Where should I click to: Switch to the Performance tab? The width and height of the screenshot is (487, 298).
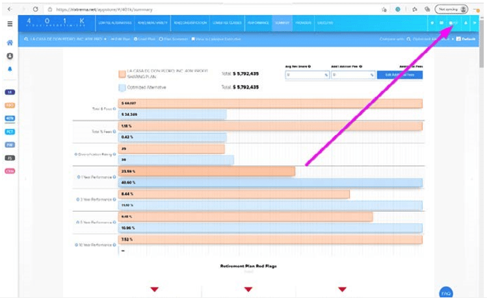[258, 23]
